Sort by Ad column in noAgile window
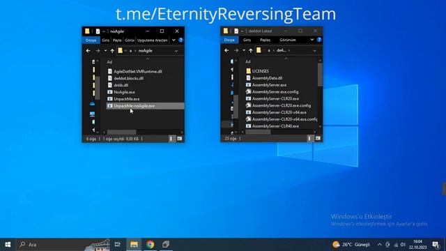This screenshot has height=251, width=446. tap(109, 62)
